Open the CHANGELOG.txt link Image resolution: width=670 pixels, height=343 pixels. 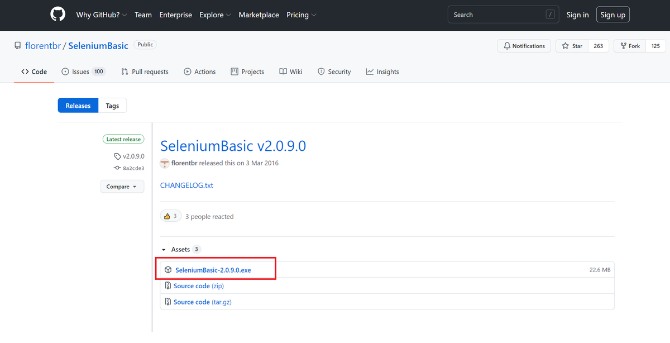point(186,185)
